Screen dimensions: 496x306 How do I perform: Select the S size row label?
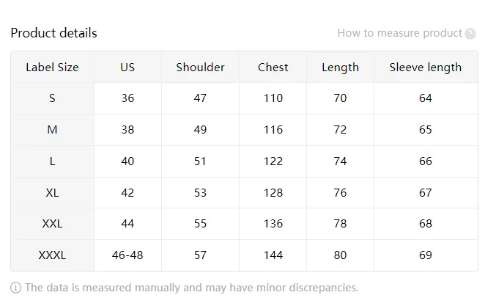click(x=52, y=98)
